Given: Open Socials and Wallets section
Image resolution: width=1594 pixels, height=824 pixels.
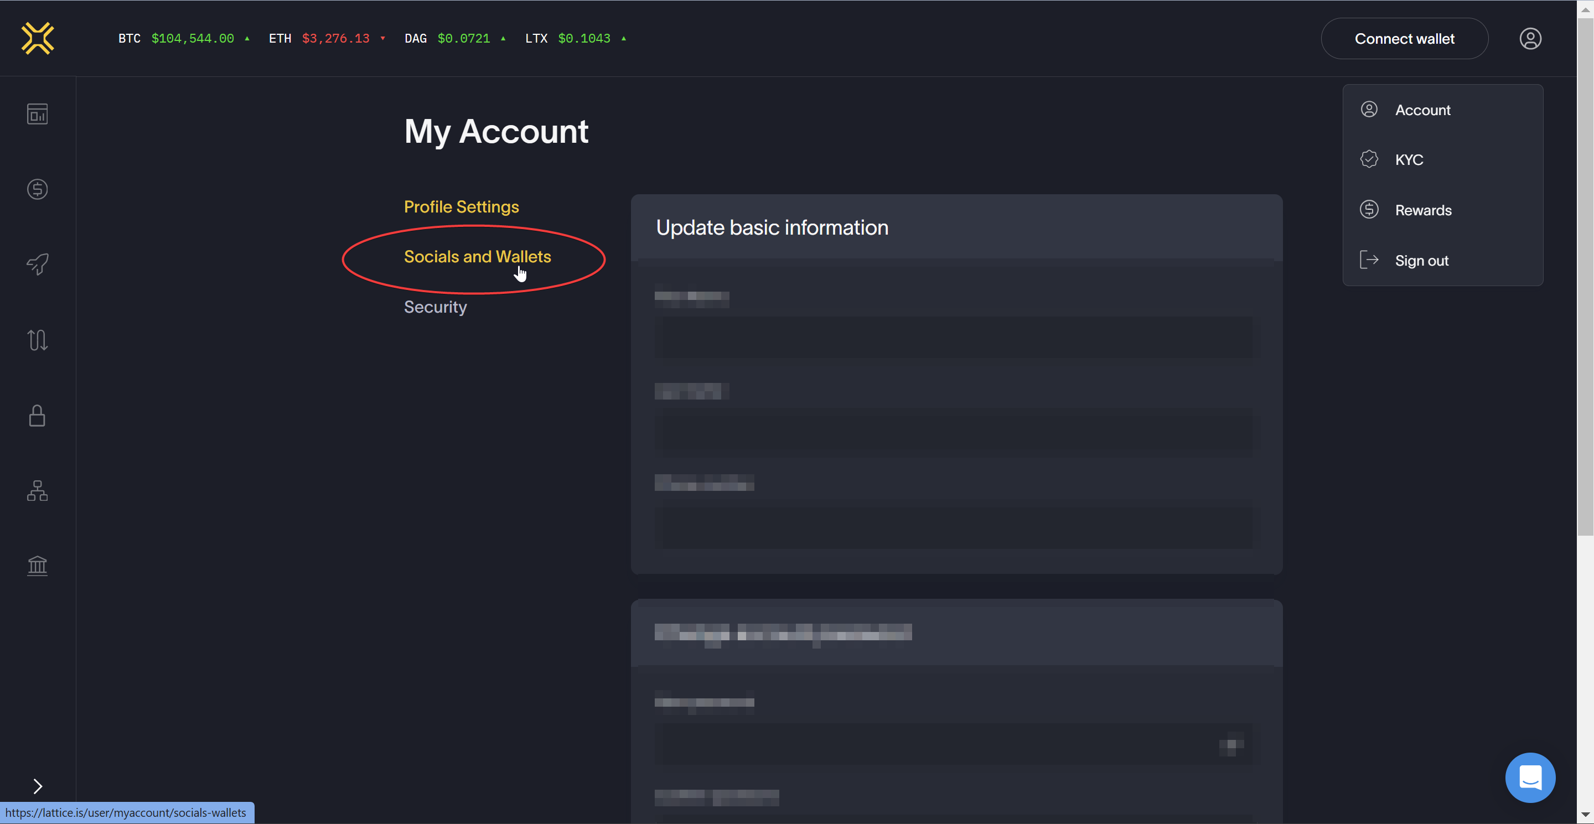Looking at the screenshot, I should [x=477, y=257].
